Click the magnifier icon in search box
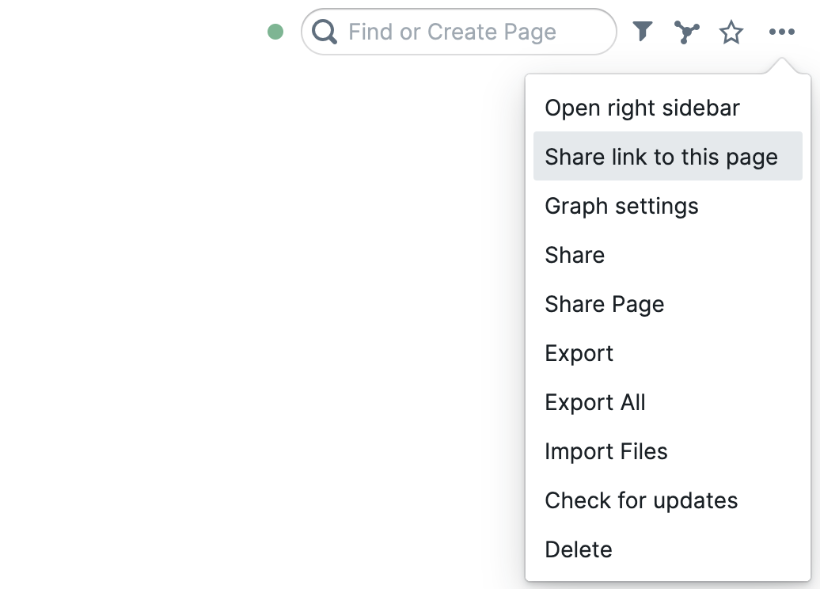Viewport: 820px width, 589px height. click(325, 32)
